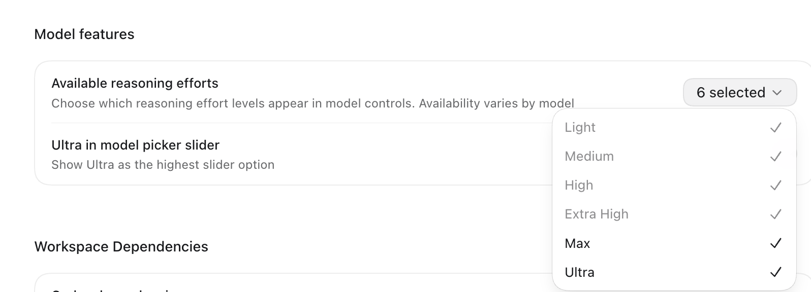Image resolution: width=811 pixels, height=292 pixels.
Task: Pick the Ultra menu item
Action: click(x=674, y=272)
